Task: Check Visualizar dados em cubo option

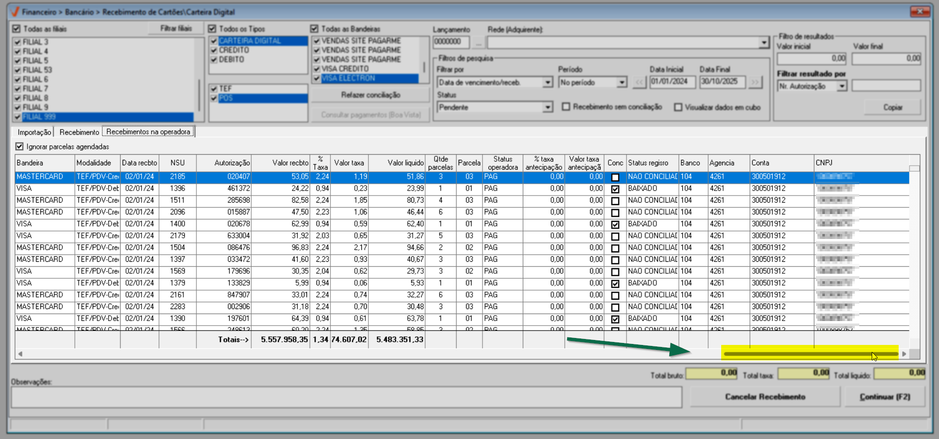Action: [678, 108]
